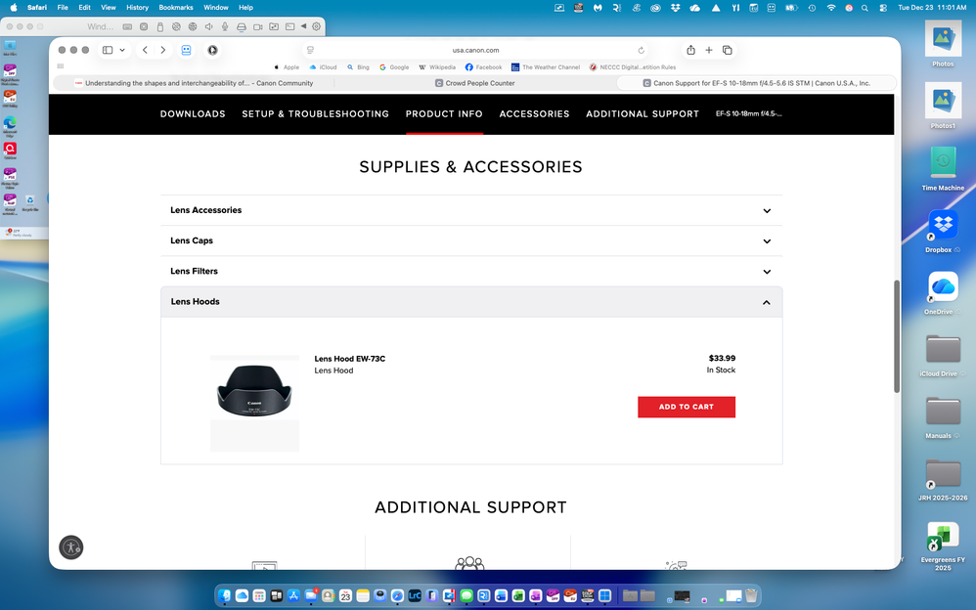Collapse the Lens Hoods section
The width and height of the screenshot is (976, 610).
coord(471,302)
